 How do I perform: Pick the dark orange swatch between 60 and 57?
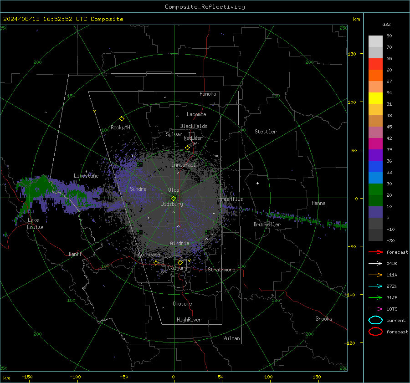(x=375, y=75)
